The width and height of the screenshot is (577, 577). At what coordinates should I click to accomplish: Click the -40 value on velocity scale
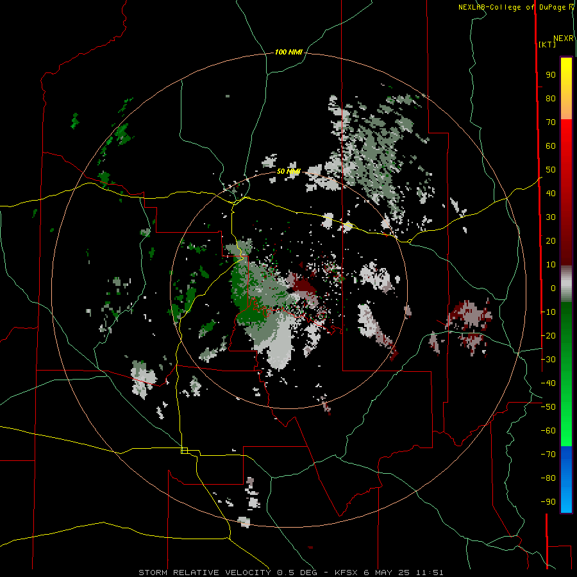coord(548,383)
